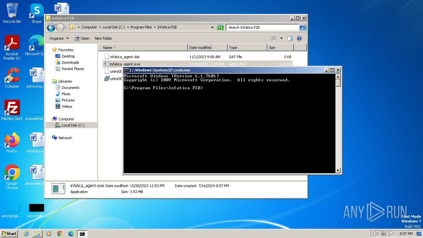Open Internet Explorer from the taskbar

pos(26,234)
